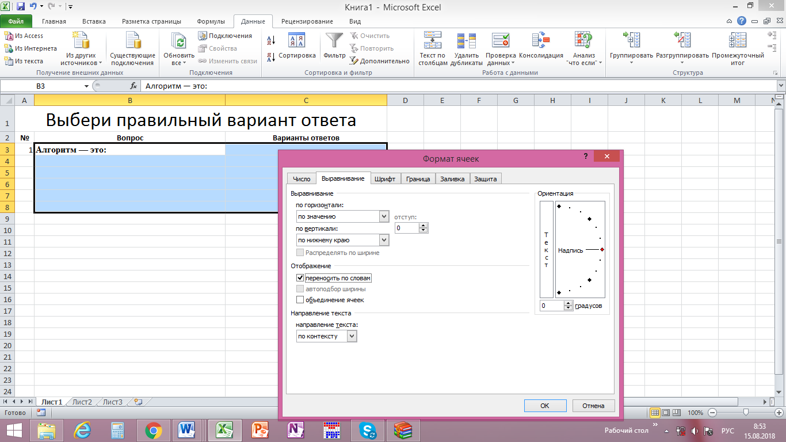Click the Windows Start button
Viewport: 786px width, 442px height.
(14, 430)
